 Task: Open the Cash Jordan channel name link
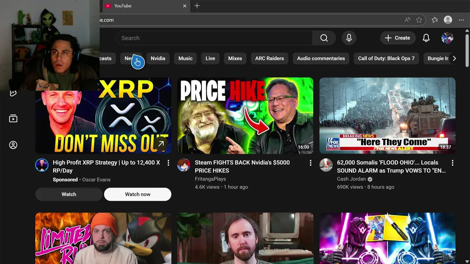[351, 179]
